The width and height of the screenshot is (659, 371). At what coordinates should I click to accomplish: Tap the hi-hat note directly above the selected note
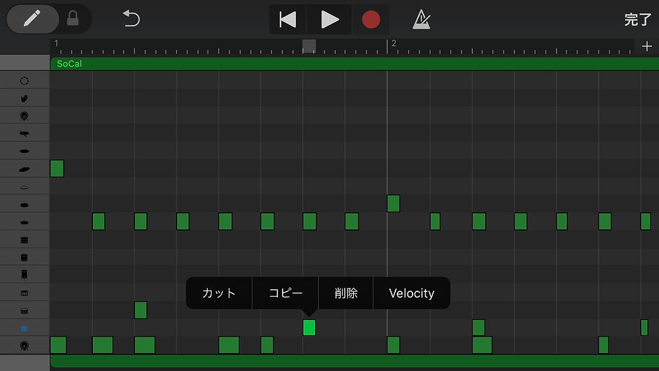click(x=309, y=221)
